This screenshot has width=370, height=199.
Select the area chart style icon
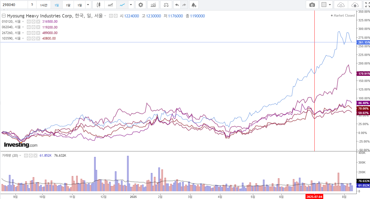pos(110,5)
